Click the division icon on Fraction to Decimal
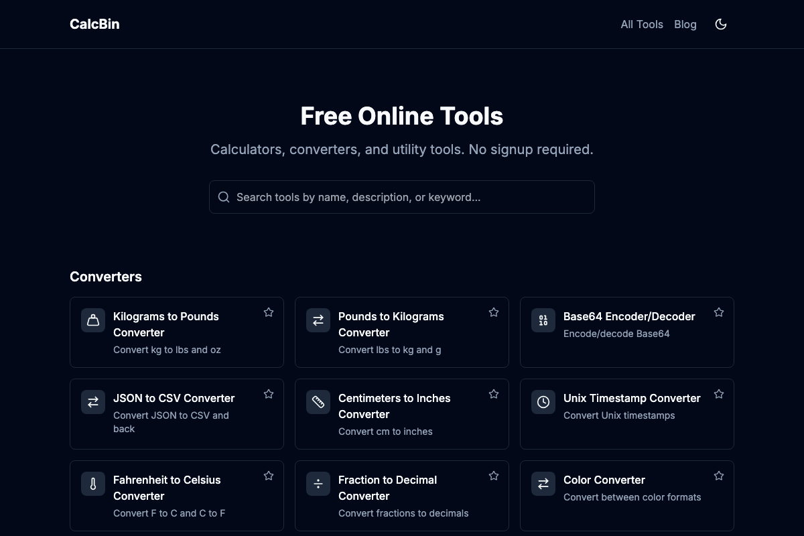804x536 pixels. coord(318,484)
